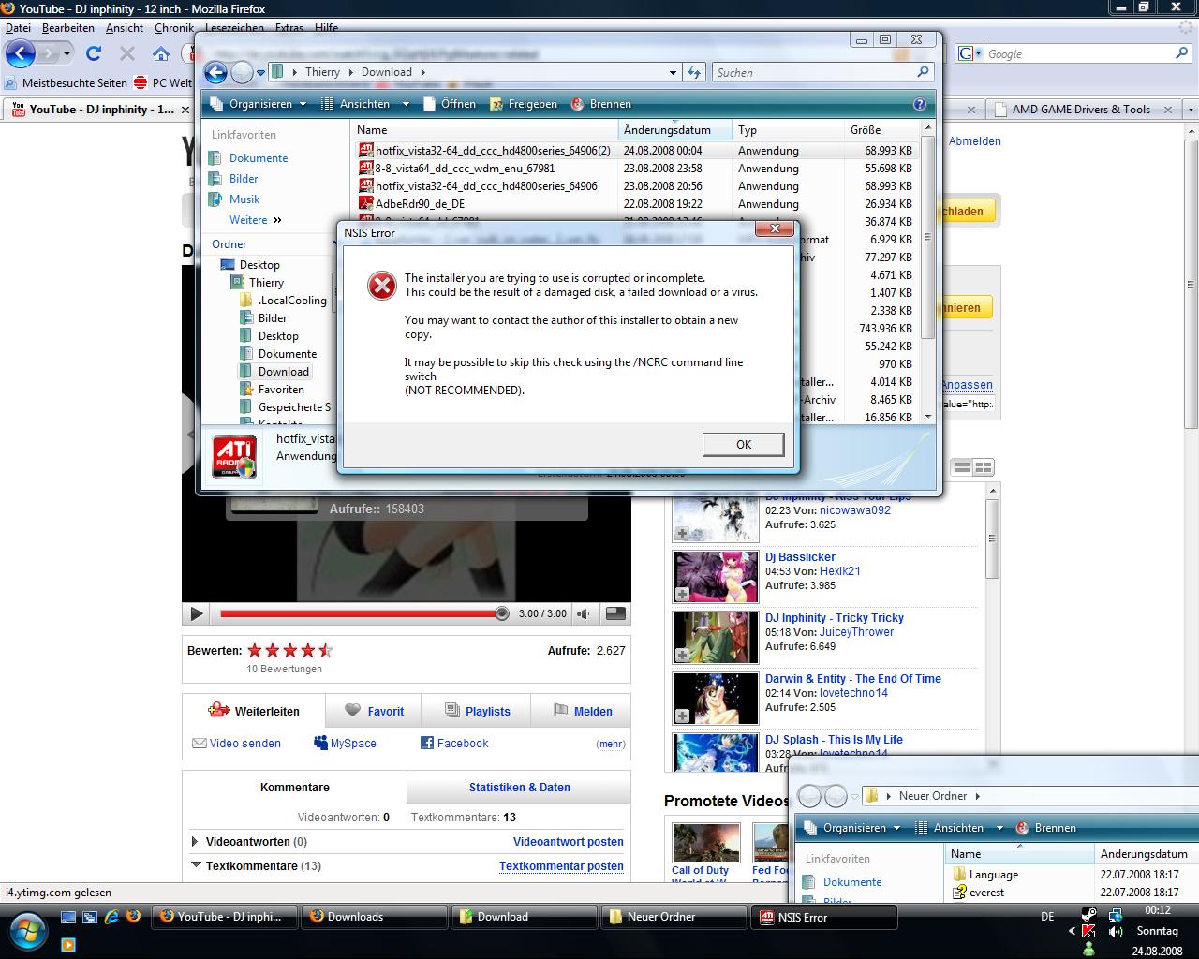Image resolution: width=1199 pixels, height=959 pixels.
Task: Sort the Download list by Größe
Action: pos(881,130)
